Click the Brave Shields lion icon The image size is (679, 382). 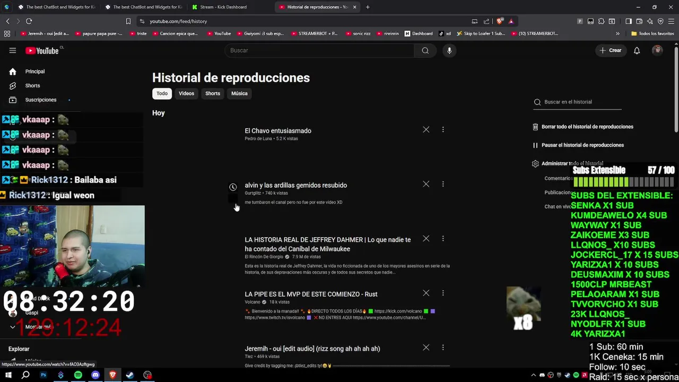click(499, 21)
